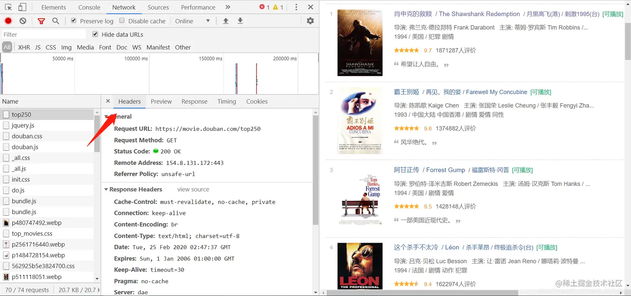Click the export HAR download arrow
This screenshot has height=296, width=631.
[240, 21]
